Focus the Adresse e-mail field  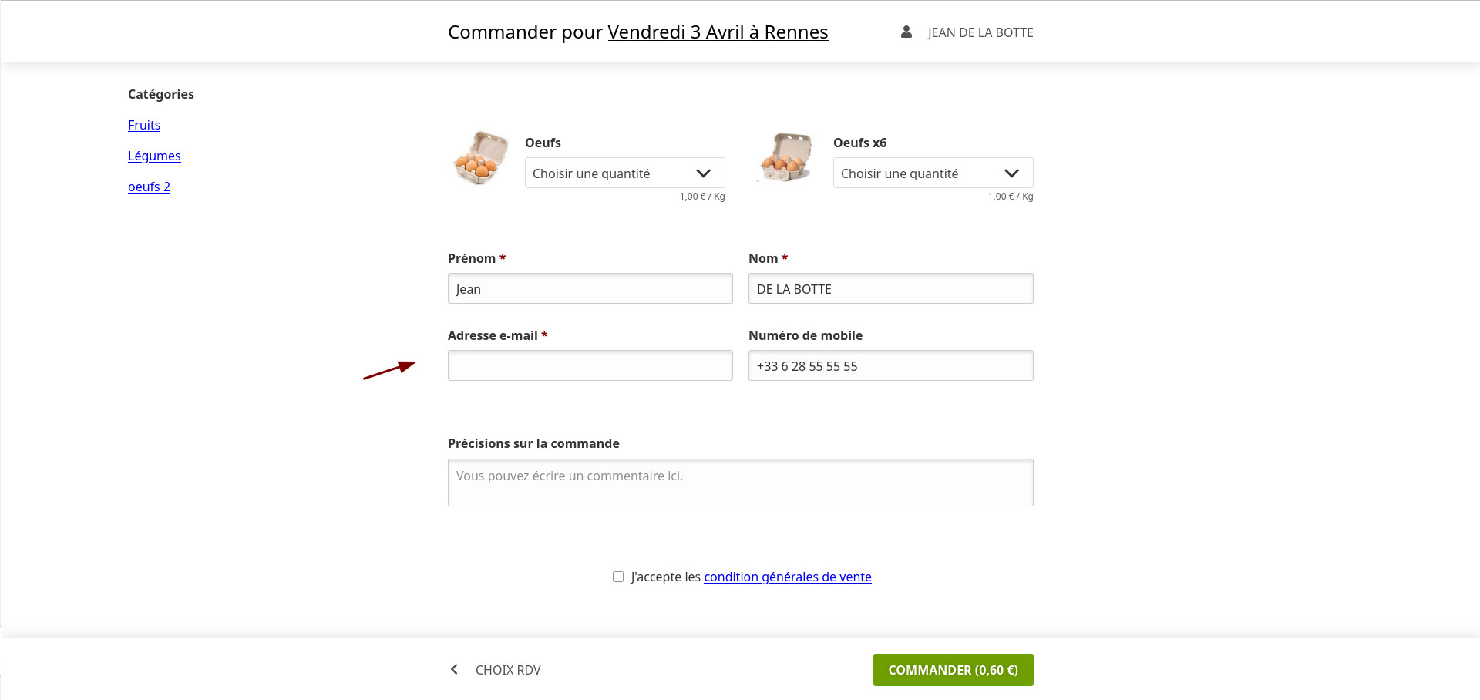(x=590, y=365)
